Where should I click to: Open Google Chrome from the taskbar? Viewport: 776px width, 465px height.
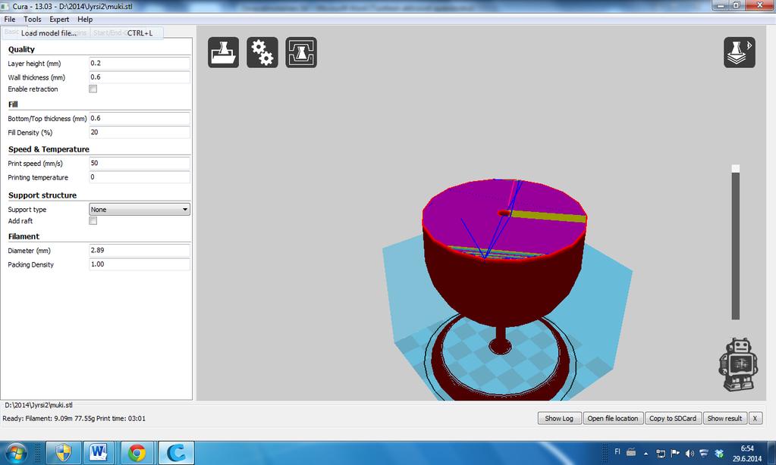click(137, 453)
